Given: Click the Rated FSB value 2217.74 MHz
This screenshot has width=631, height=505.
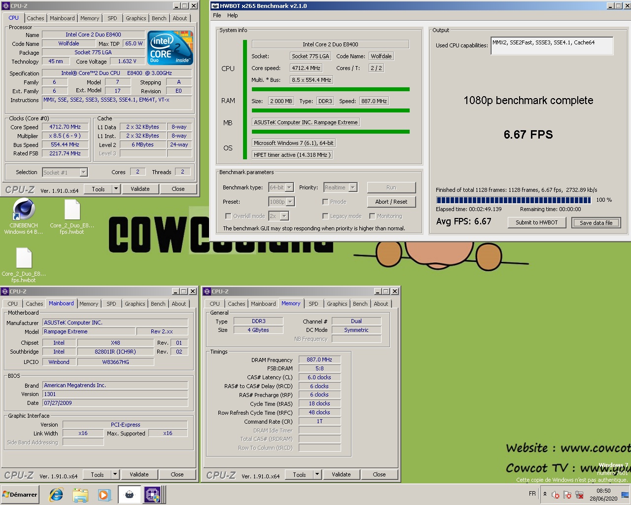Looking at the screenshot, I should tap(65, 153).
